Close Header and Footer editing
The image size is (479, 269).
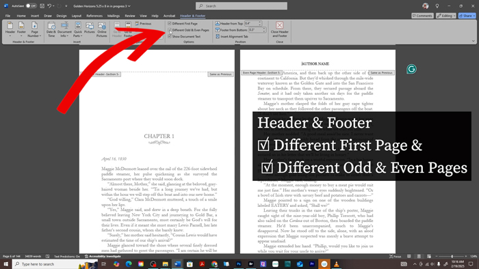(279, 29)
